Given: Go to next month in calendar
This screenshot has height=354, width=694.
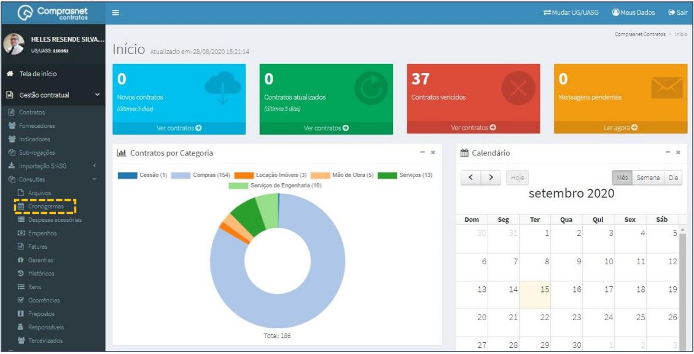Looking at the screenshot, I should pos(491,178).
